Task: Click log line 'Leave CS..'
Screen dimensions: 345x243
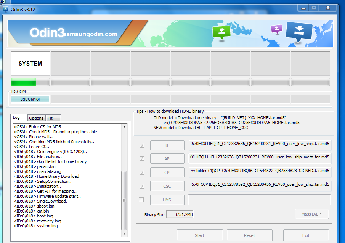Action: pos(32,147)
